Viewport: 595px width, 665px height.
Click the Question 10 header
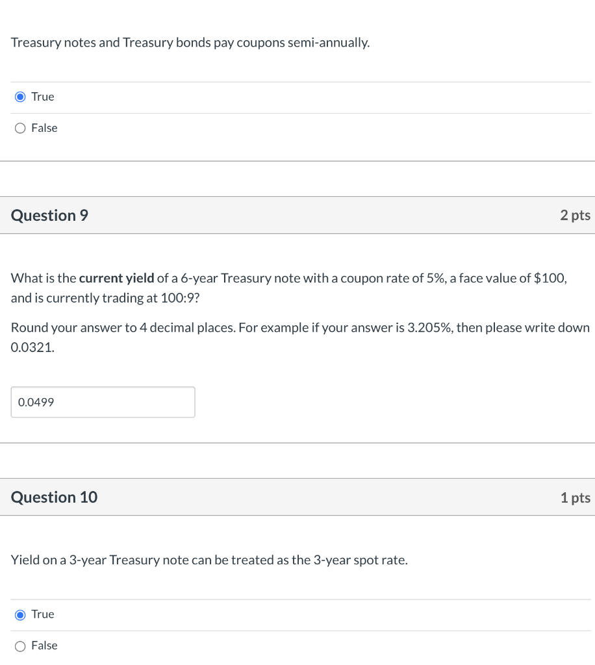[53, 497]
